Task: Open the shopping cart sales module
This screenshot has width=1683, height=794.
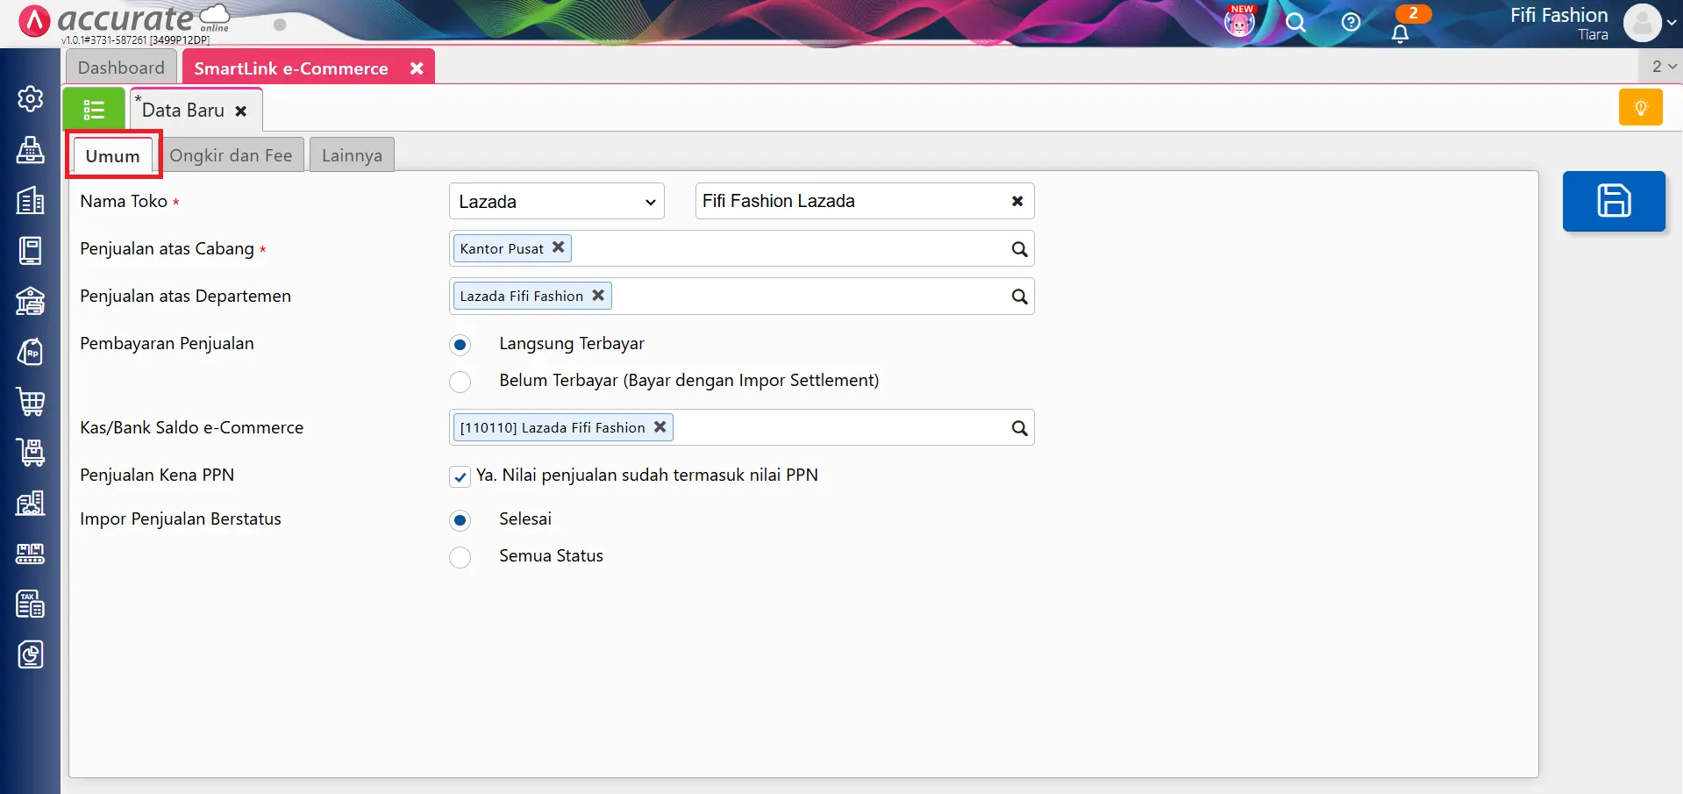Action: (x=30, y=402)
